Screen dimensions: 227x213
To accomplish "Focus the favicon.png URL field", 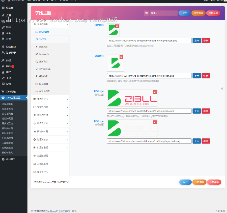I will pyautogui.click(x=149, y=40).
